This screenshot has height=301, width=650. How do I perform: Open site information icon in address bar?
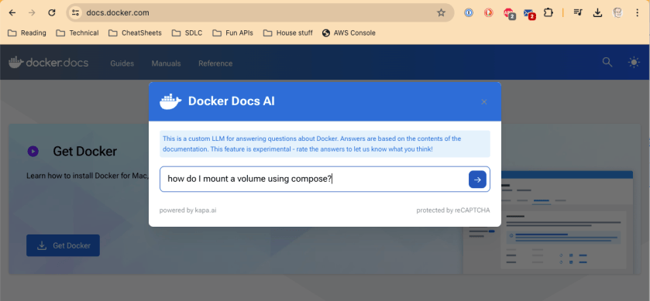(75, 13)
